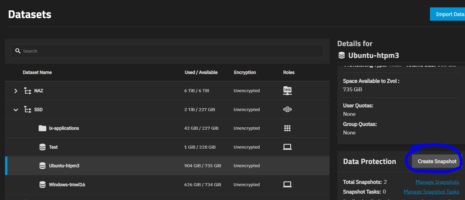The width and height of the screenshot is (465, 200).
Task: Click the NAZ pool tree icon
Action: 28,91
